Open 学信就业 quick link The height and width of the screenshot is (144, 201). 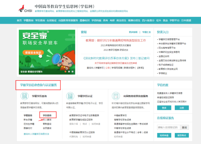pos(163,73)
